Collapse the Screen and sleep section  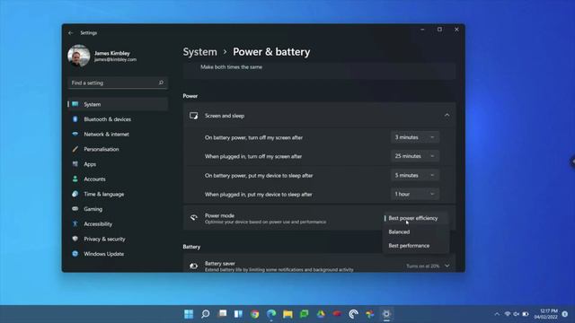447,116
